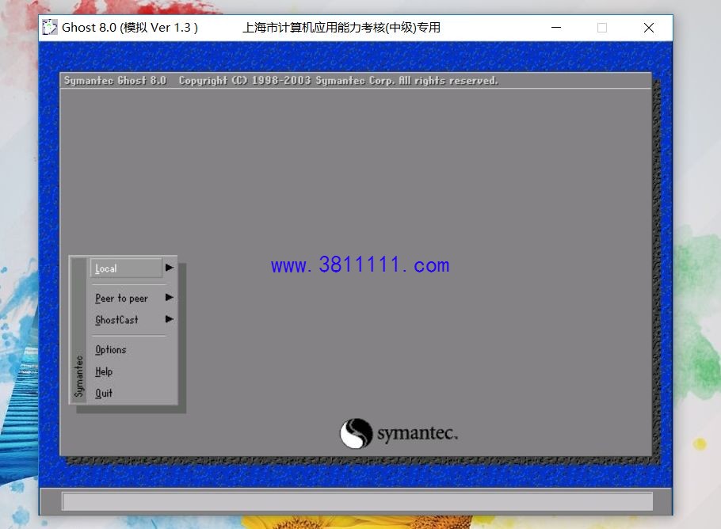The width and height of the screenshot is (721, 529).
Task: Expand the Peer to peer submenu arrow
Action: point(170,297)
